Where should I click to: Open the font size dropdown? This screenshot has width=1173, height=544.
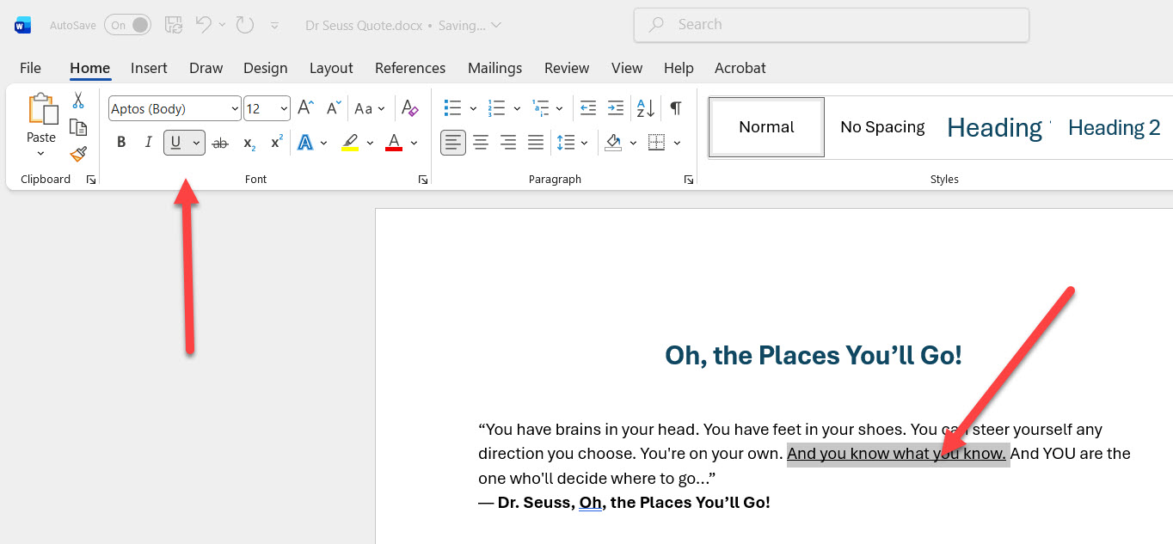coord(285,109)
